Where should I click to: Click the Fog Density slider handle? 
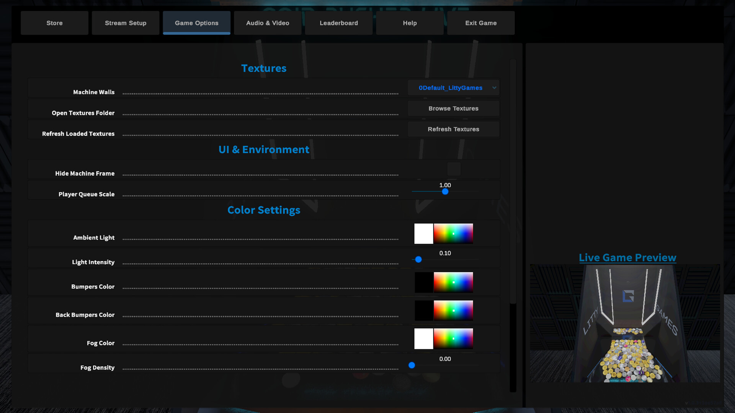pyautogui.click(x=412, y=365)
